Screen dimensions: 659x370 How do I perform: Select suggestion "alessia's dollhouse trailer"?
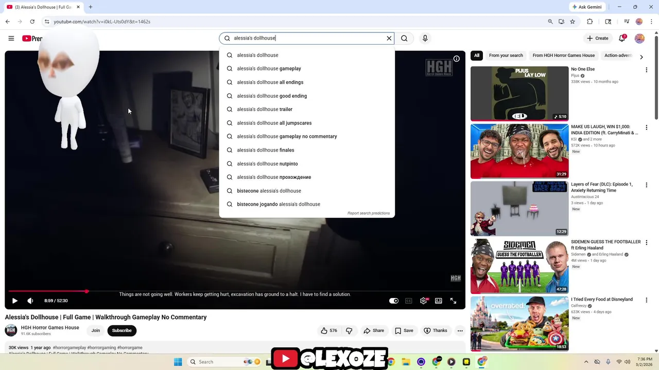pyautogui.click(x=307, y=109)
